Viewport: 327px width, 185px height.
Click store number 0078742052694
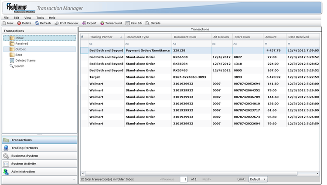click(247, 84)
